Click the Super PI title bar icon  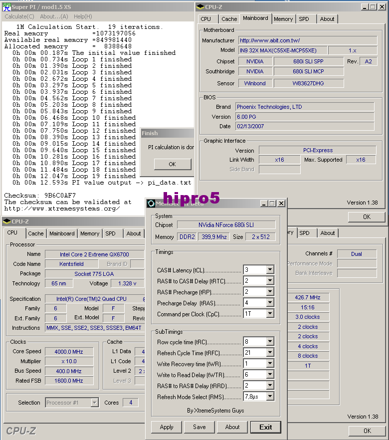click(x=6, y=7)
